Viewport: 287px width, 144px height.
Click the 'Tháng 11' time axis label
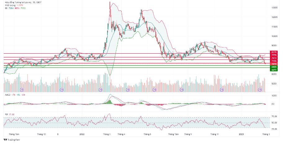click(214, 134)
